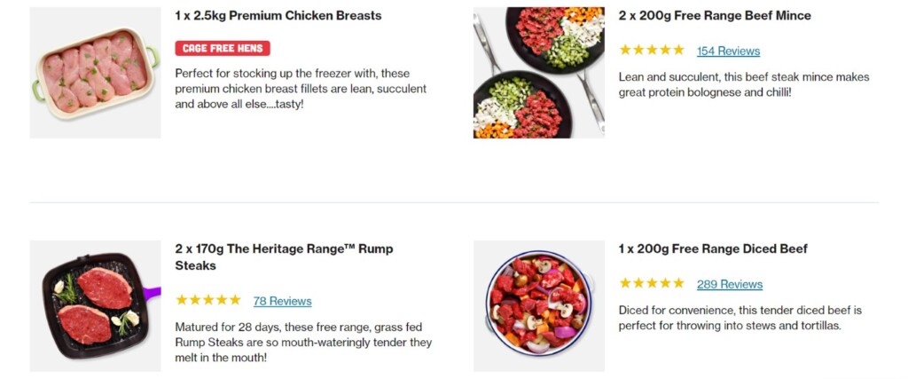Select the Heritage Range Rump Steaks image
908x379 pixels.
tap(95, 305)
